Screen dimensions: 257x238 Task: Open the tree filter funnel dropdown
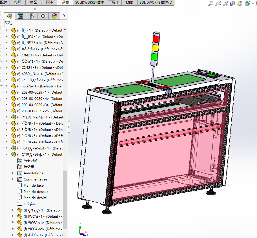coord(8,24)
